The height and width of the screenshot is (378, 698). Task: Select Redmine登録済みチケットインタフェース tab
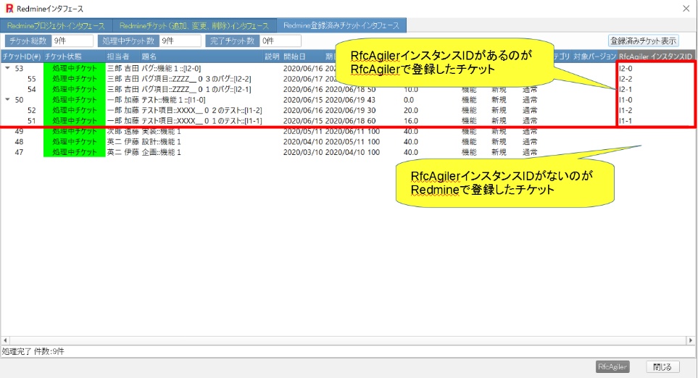341,25
